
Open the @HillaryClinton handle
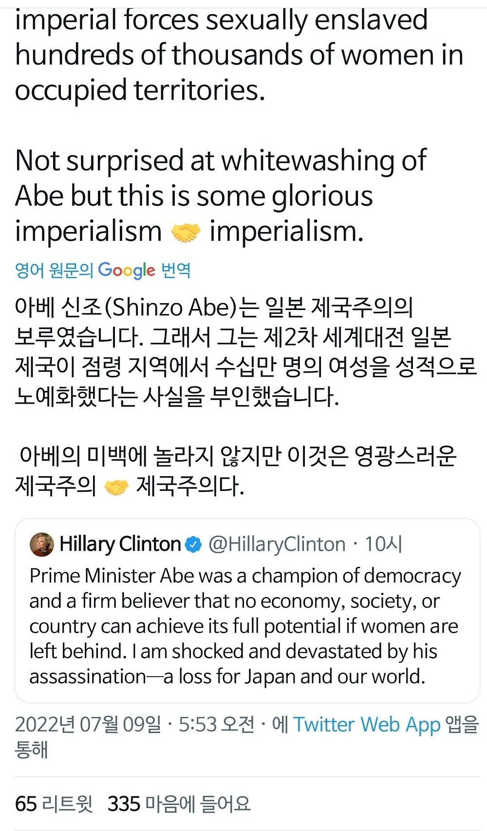tap(277, 544)
